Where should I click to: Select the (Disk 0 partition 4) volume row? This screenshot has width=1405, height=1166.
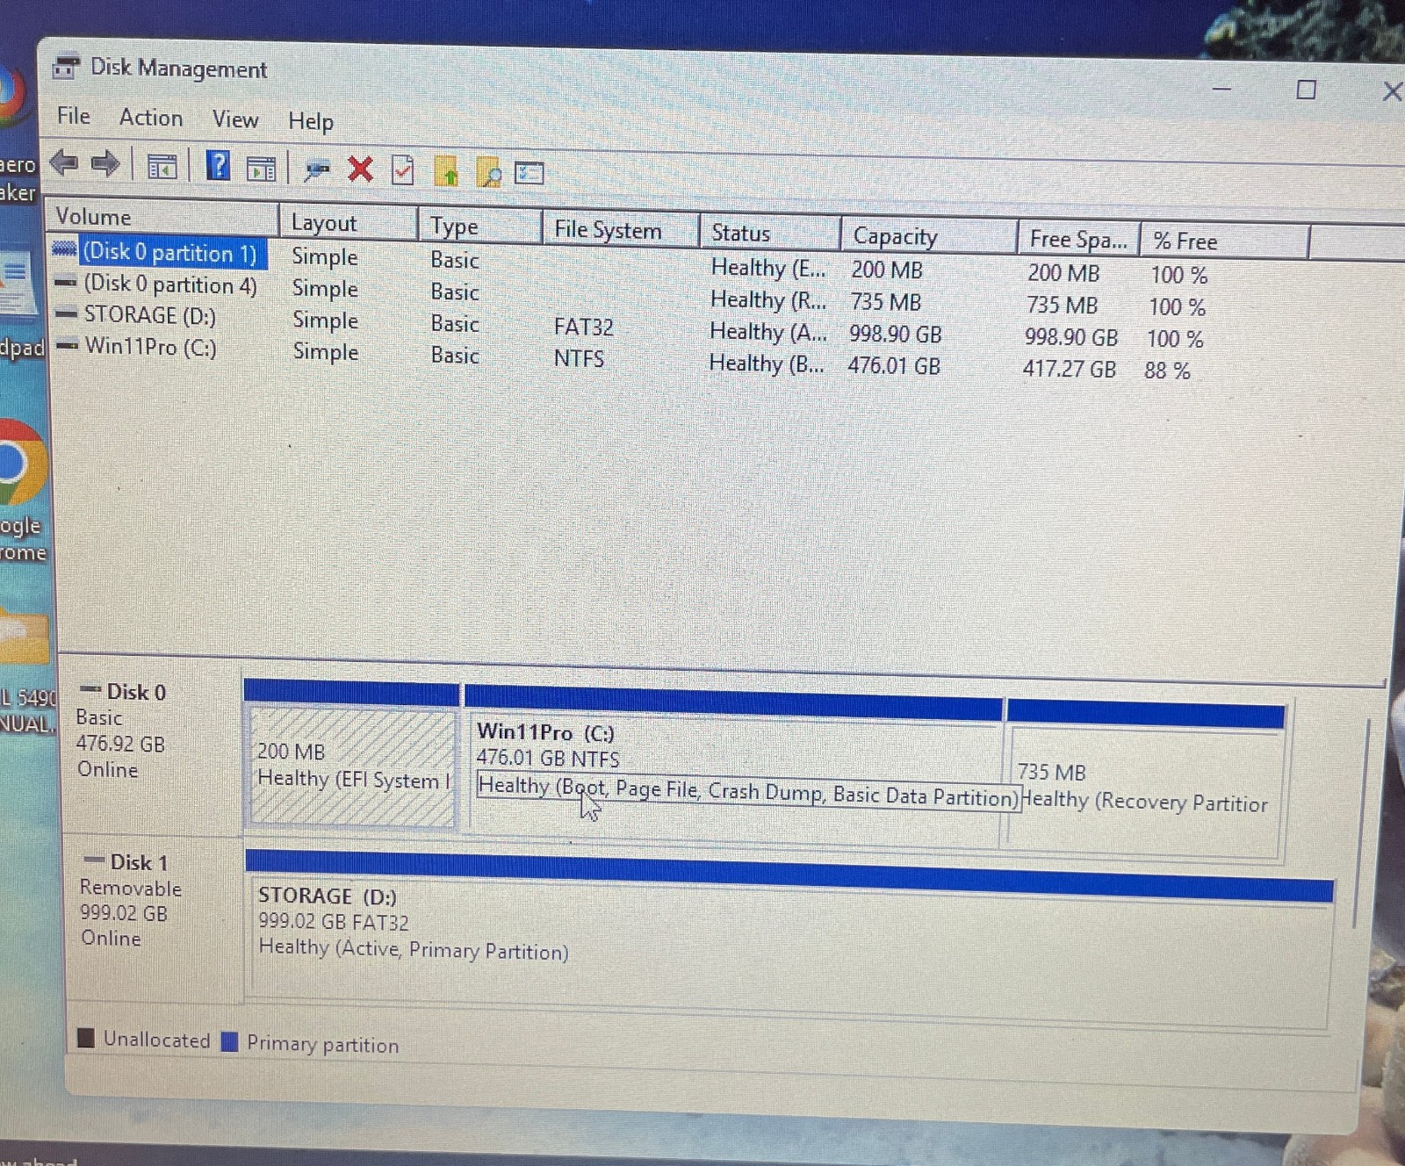point(170,284)
